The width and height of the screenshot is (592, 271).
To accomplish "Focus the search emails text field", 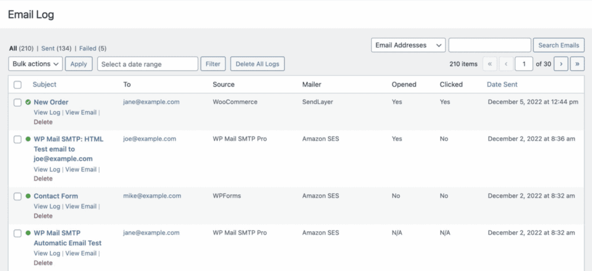I will click(x=490, y=45).
